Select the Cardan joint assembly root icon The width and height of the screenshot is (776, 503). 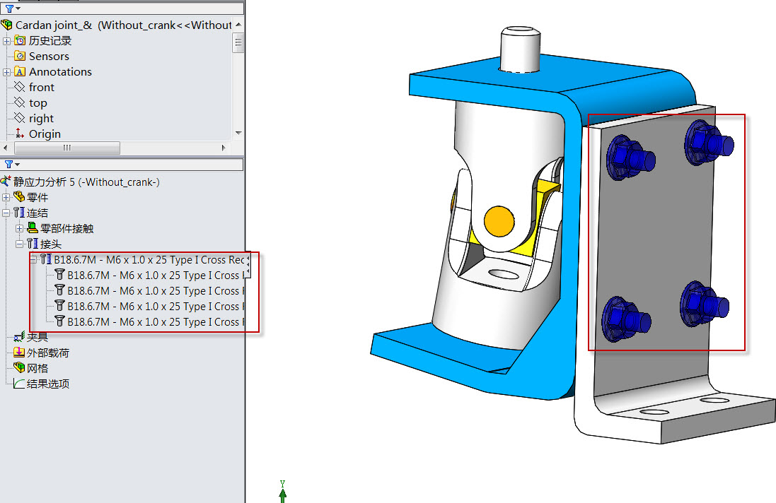(x=7, y=25)
